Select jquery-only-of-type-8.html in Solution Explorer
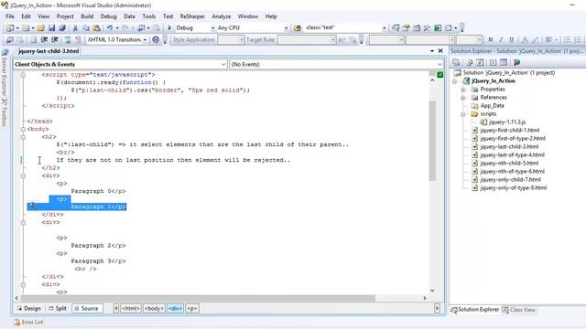Viewport: 586px width, 329px height. point(513,187)
